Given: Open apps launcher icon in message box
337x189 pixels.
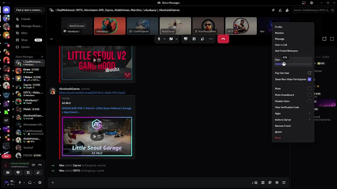Looking at the screenshot, I should 284,182.
